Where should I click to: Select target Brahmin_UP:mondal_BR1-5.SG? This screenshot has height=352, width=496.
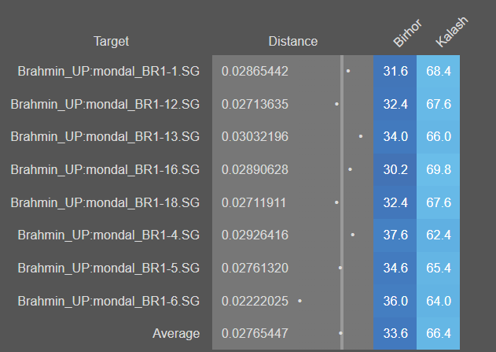click(x=108, y=268)
